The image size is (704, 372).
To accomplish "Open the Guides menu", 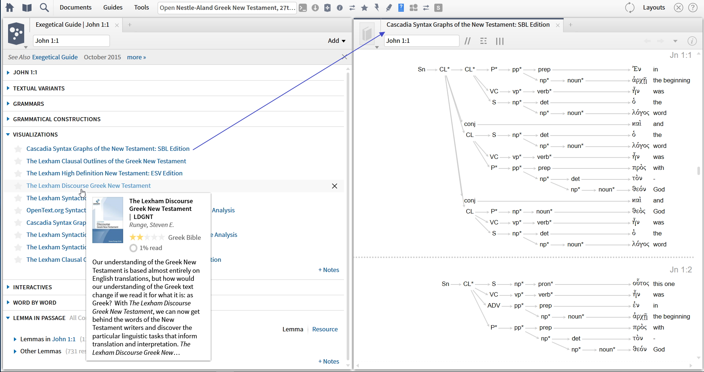I will [x=113, y=7].
